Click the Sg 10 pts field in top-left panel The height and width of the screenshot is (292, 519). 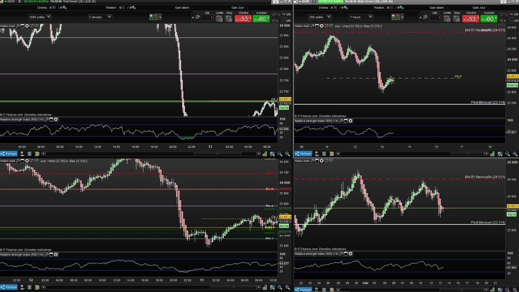pyautogui.click(x=283, y=14)
